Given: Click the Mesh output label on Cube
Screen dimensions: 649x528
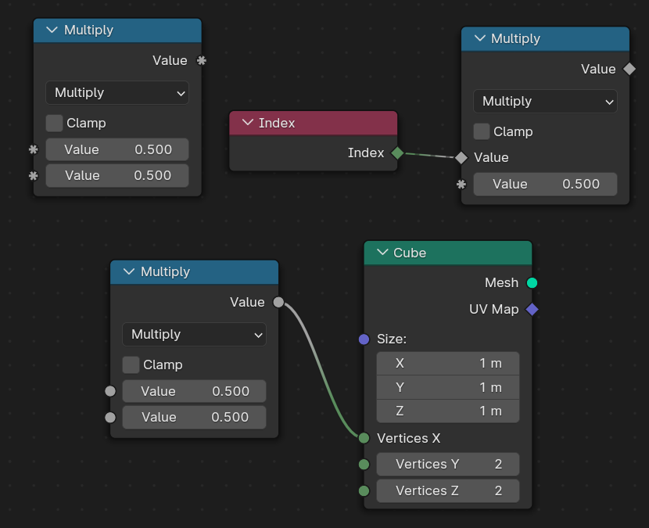Looking at the screenshot, I should [x=502, y=283].
